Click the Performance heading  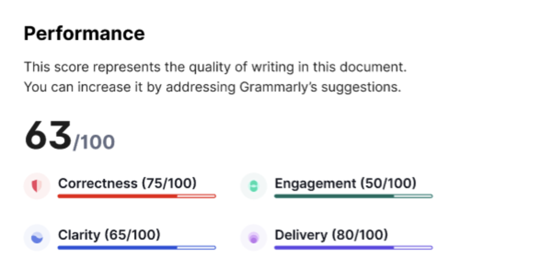pyautogui.click(x=84, y=33)
